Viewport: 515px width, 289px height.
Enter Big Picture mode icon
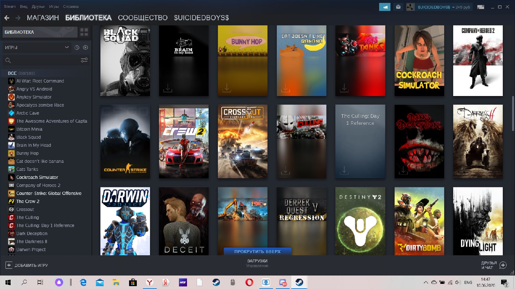(481, 7)
